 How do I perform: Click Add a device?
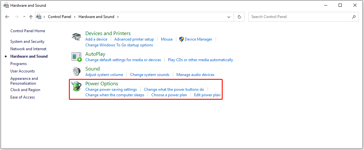[x=96, y=39]
